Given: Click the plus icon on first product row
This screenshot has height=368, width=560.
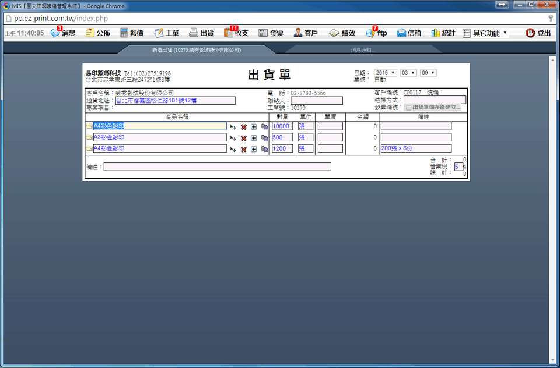Looking at the screenshot, I should pyautogui.click(x=254, y=126).
